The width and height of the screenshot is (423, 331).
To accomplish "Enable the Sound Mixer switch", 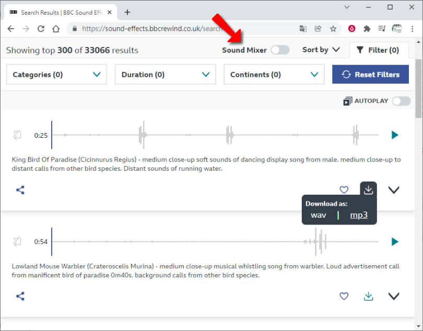I will point(280,50).
